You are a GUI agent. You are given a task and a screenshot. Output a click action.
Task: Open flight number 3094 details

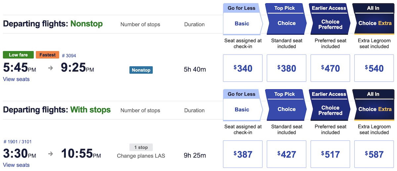pyautogui.click(x=69, y=56)
